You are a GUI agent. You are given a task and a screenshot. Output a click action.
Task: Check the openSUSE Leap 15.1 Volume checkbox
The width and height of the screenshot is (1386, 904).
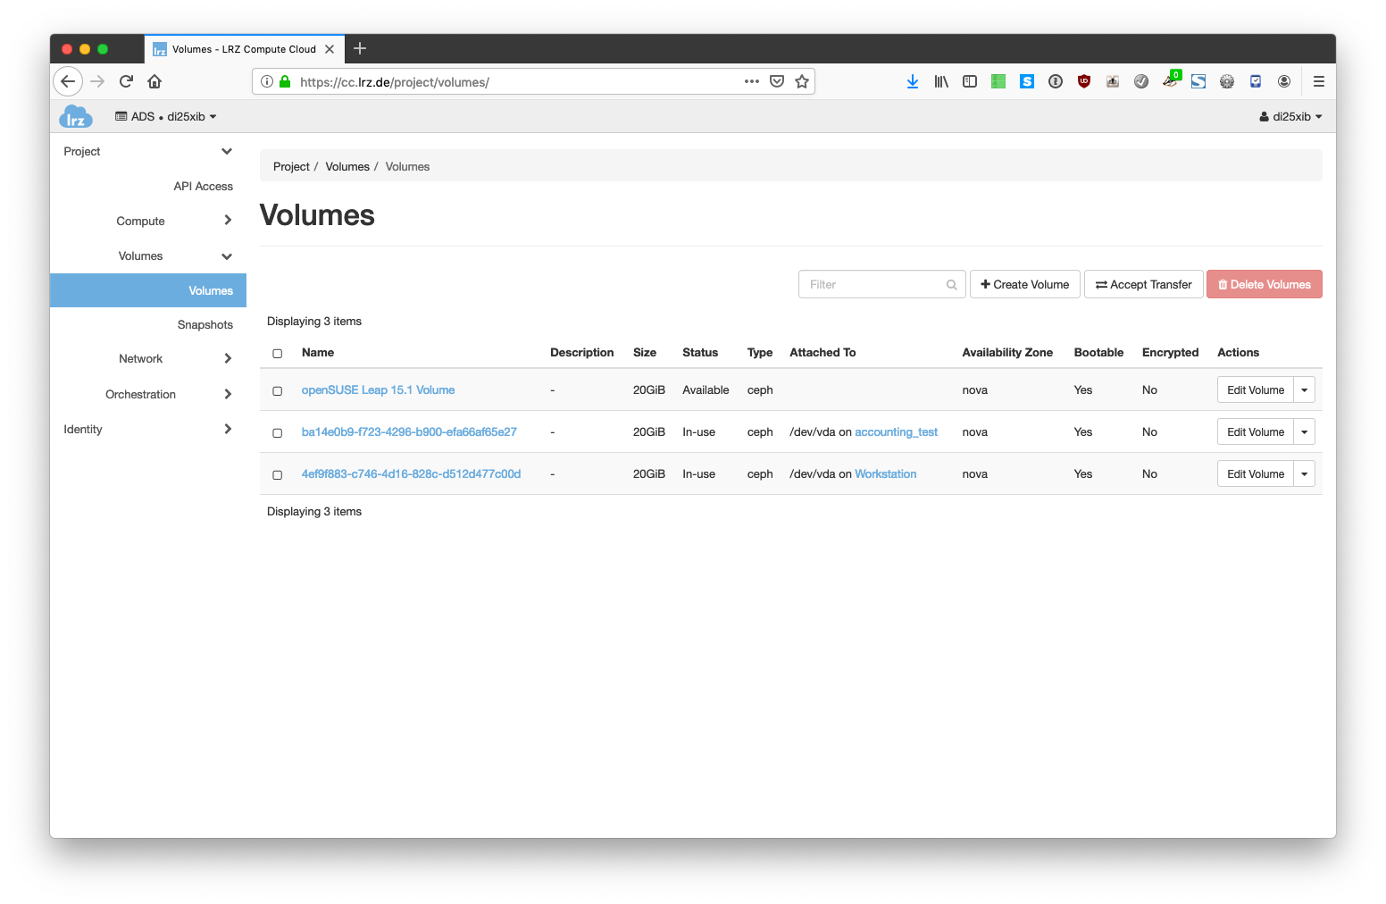[x=278, y=391]
